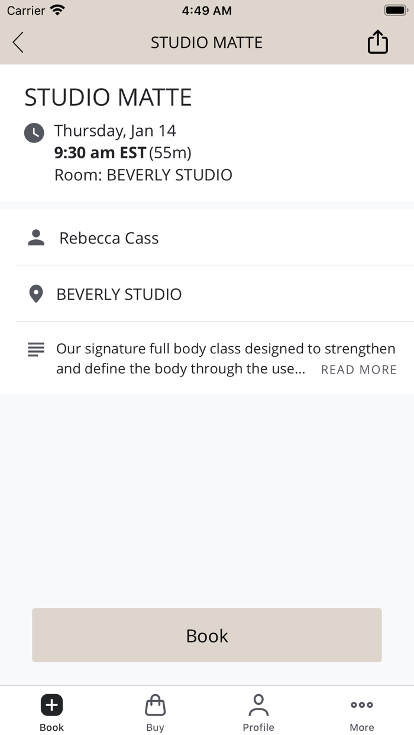Image resolution: width=414 pixels, height=735 pixels.
Task: Tap the share icon in the header
Action: pos(378,42)
